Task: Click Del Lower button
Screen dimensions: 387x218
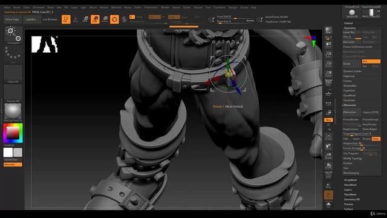Action: tap(352, 42)
